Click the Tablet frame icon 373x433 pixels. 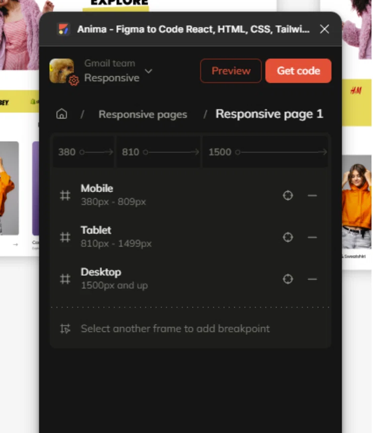pos(65,237)
